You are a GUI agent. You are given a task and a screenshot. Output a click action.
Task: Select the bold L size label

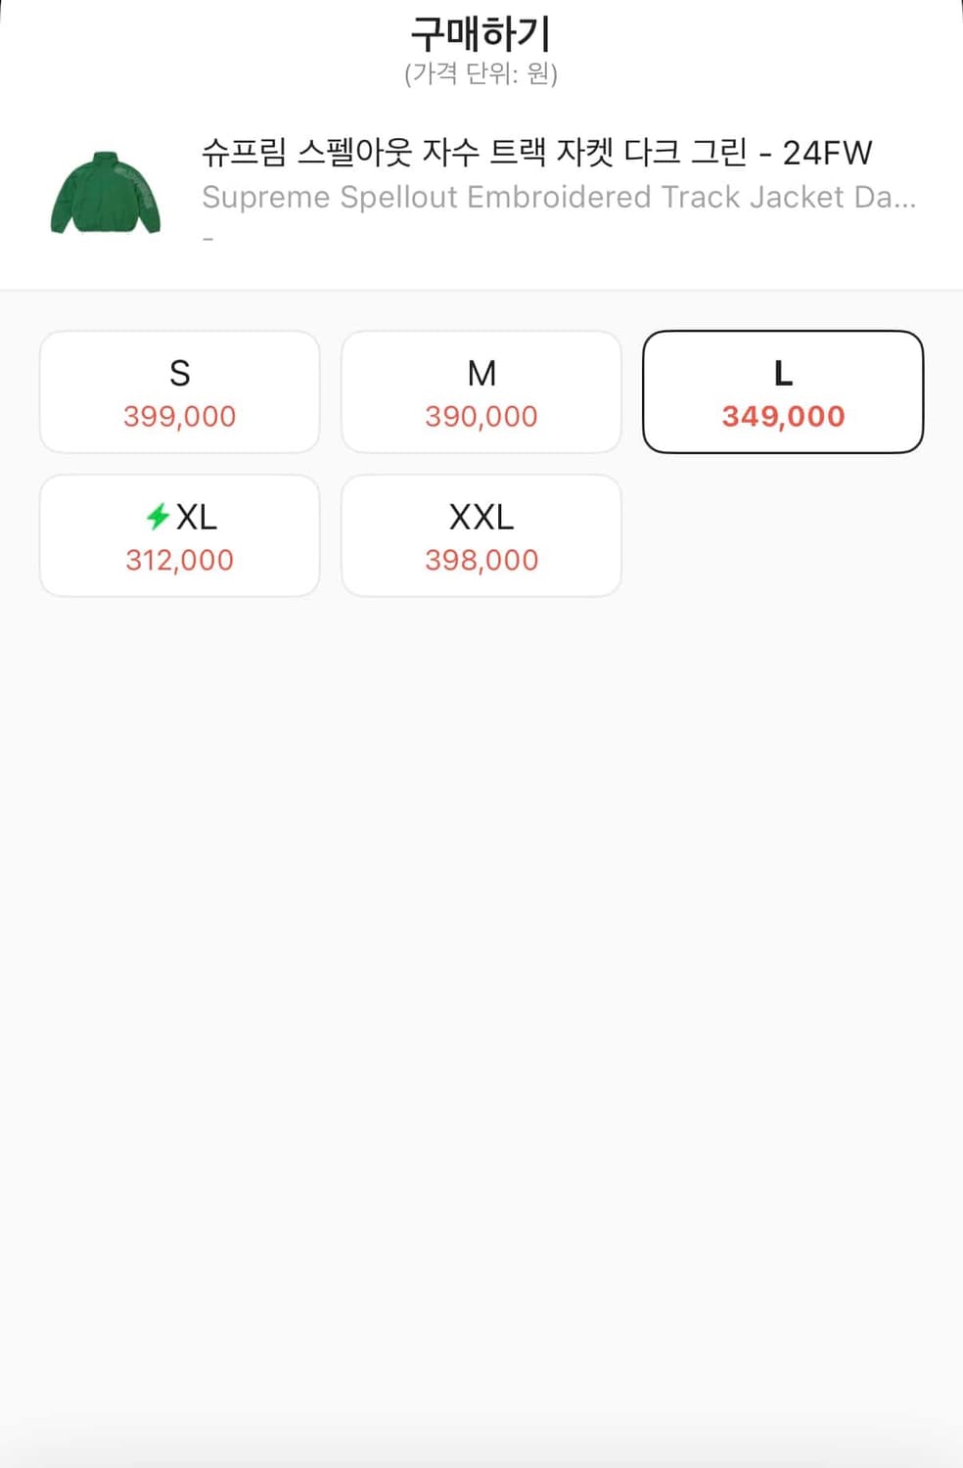(783, 374)
